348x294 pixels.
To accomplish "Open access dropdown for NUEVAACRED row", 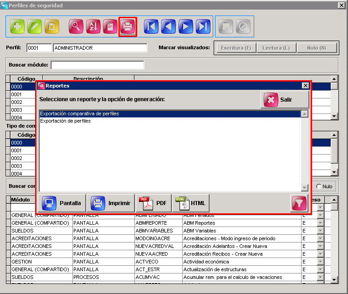I will click(320, 254).
